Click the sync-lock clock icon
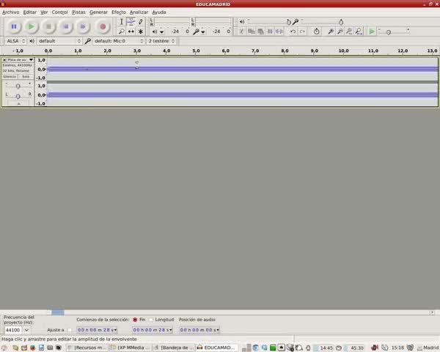 317,32
